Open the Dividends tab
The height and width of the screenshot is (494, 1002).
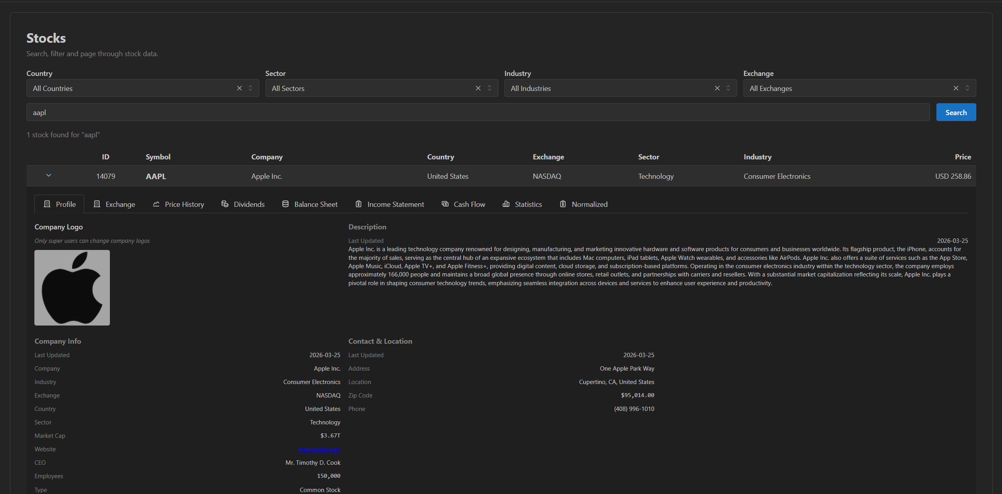tap(243, 204)
